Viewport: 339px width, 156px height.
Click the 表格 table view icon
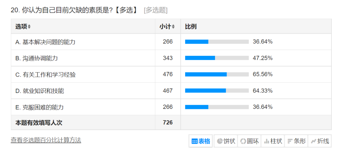click(195, 141)
